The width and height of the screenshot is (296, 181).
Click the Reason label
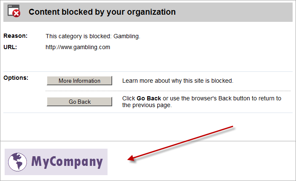tap(16, 36)
